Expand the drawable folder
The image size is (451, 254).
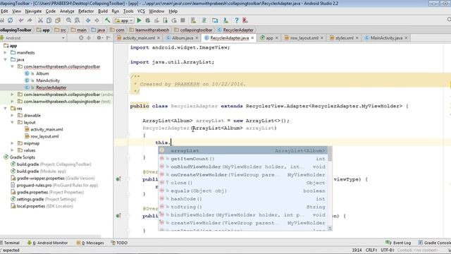(x=12, y=116)
